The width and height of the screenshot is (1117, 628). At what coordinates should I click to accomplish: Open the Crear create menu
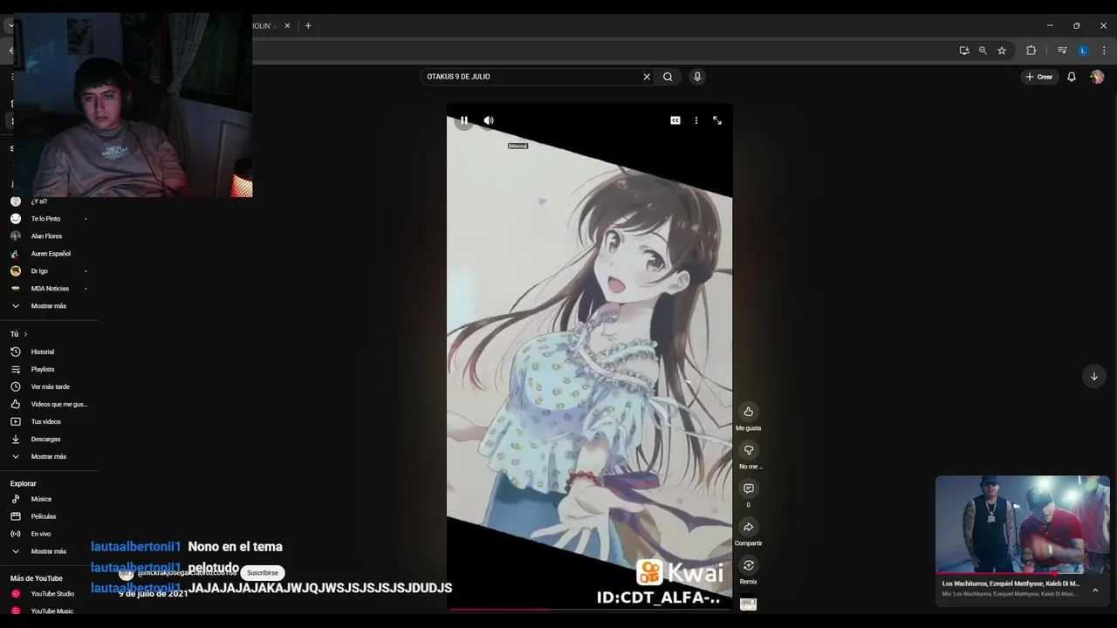click(1039, 77)
